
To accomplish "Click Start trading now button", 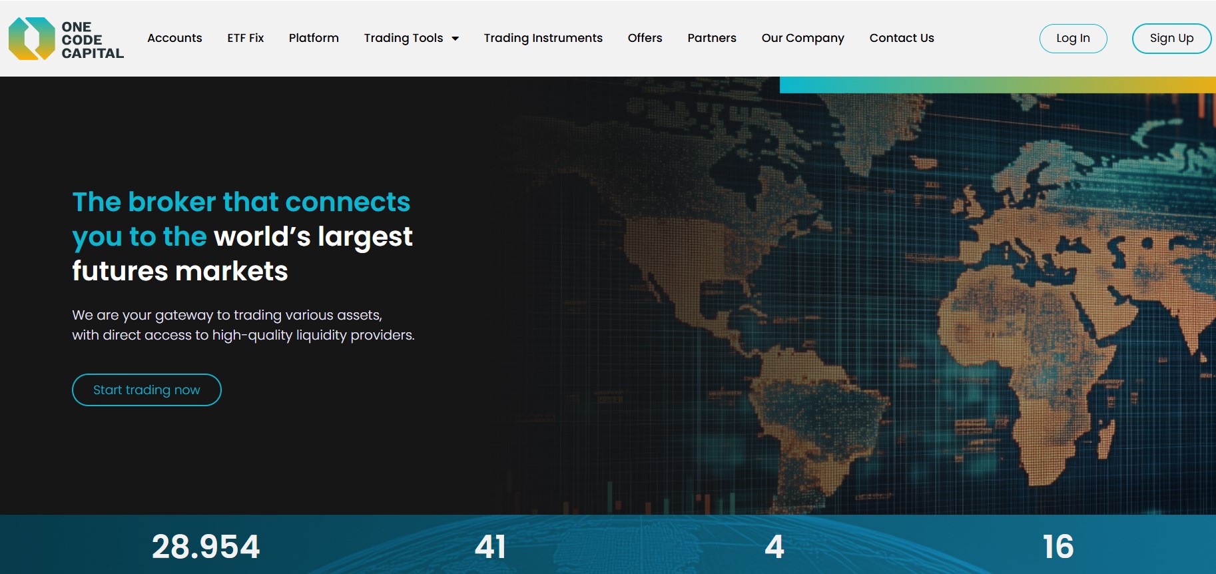I will tap(147, 390).
